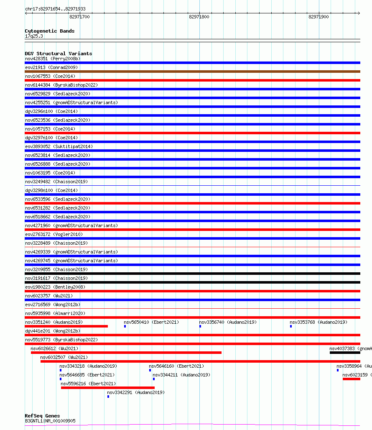Open nsv6032507 (Wu2021) label
This screenshot has height=430, width=372.
(64, 357)
